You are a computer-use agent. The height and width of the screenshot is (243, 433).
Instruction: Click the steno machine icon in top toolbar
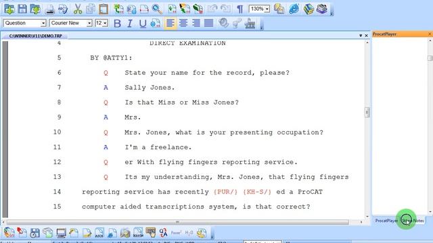[x=322, y=9]
